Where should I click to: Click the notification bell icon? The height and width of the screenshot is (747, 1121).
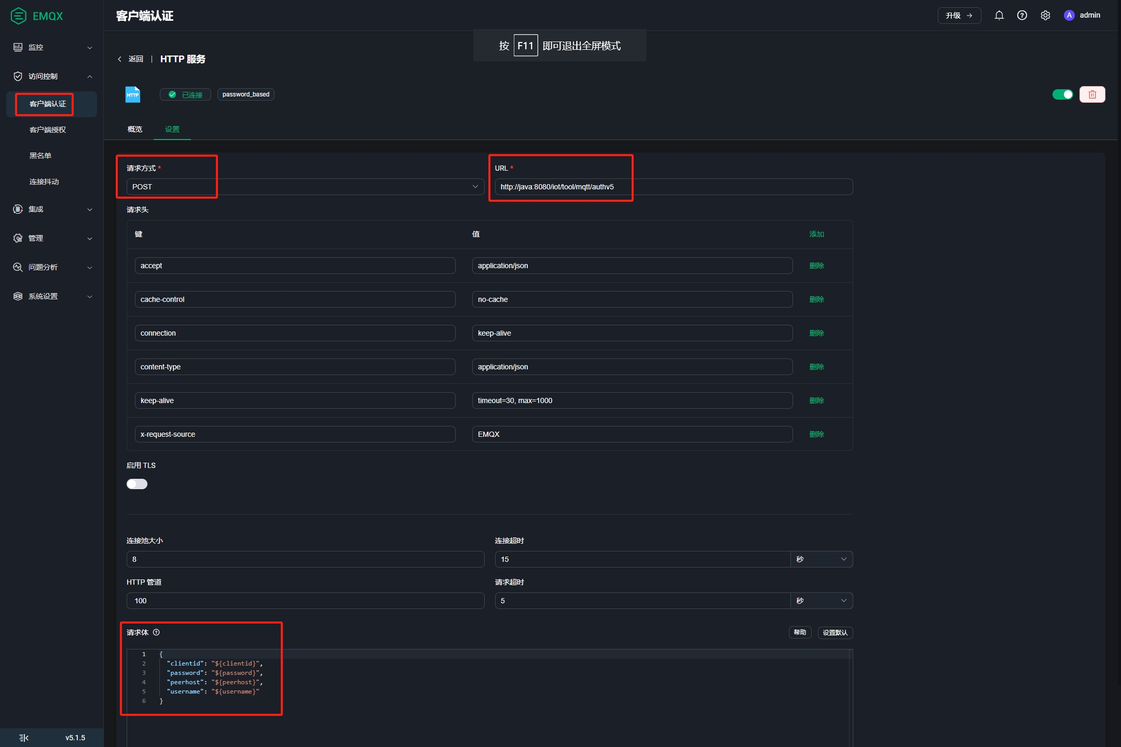pyautogui.click(x=999, y=16)
